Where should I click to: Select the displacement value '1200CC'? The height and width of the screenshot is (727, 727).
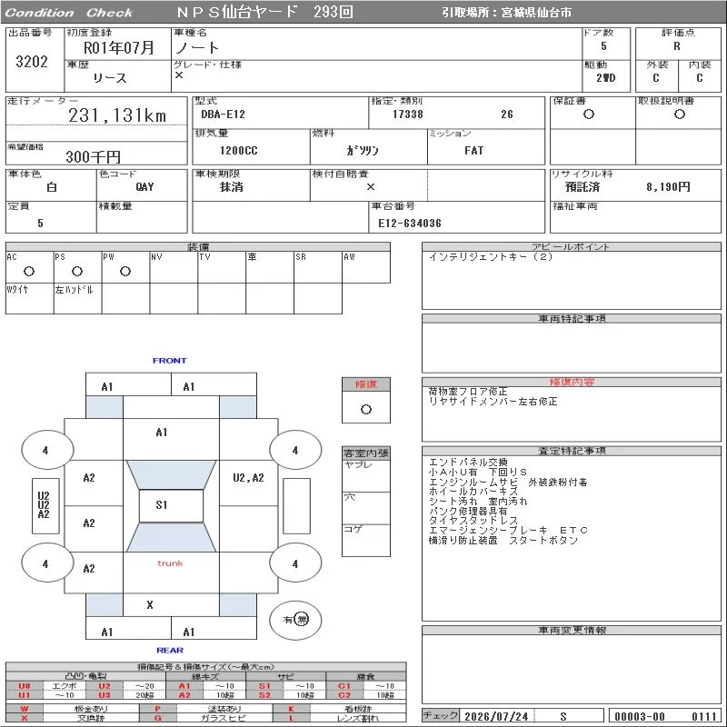[x=238, y=150]
